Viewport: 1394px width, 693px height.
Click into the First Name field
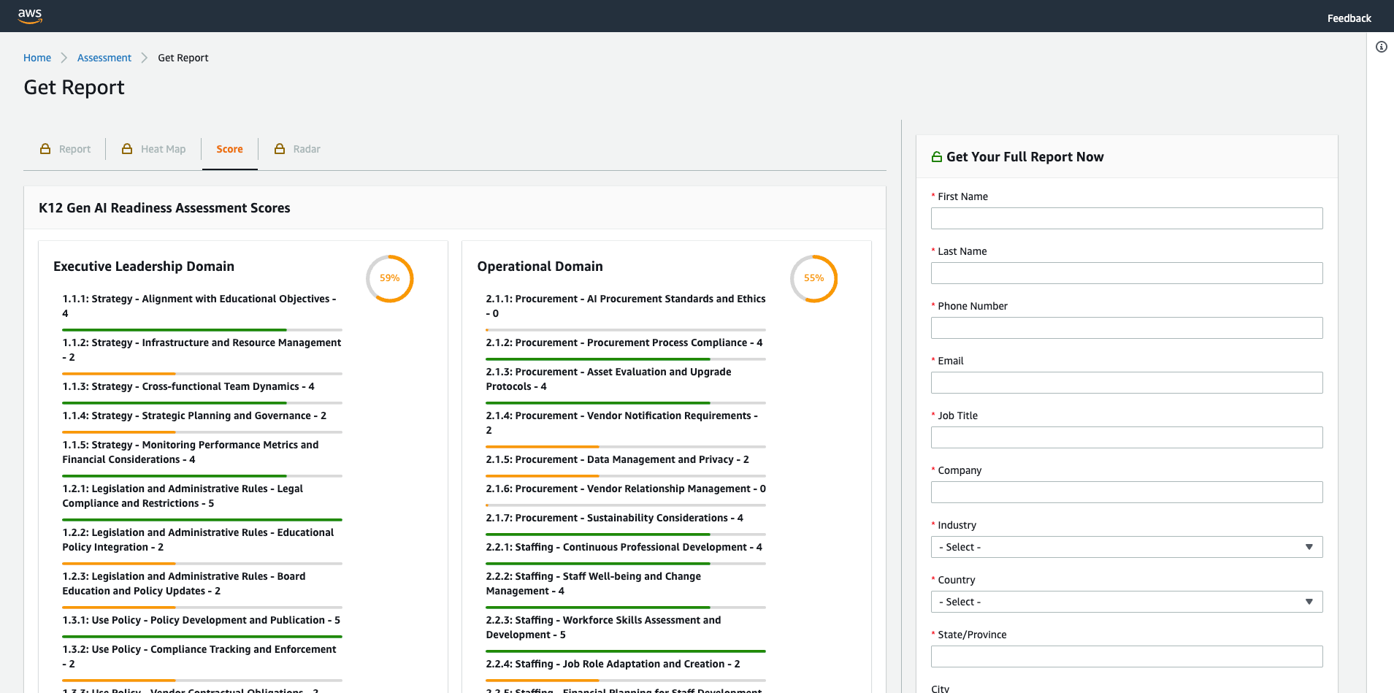pos(1126,218)
